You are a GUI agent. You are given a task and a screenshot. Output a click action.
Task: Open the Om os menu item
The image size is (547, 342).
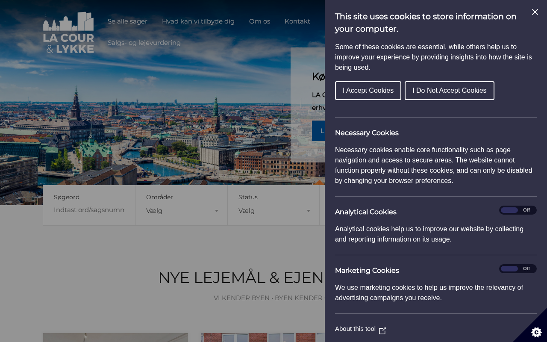259,21
